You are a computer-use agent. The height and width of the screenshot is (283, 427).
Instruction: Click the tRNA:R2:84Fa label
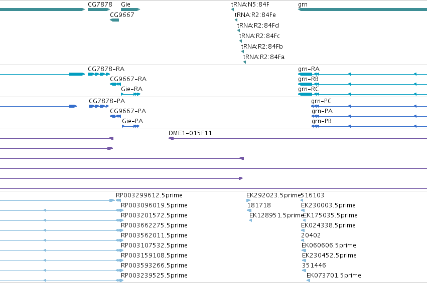264,57
